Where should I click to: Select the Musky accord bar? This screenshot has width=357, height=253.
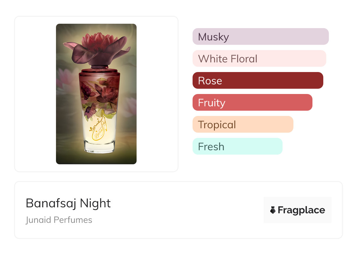(260, 37)
